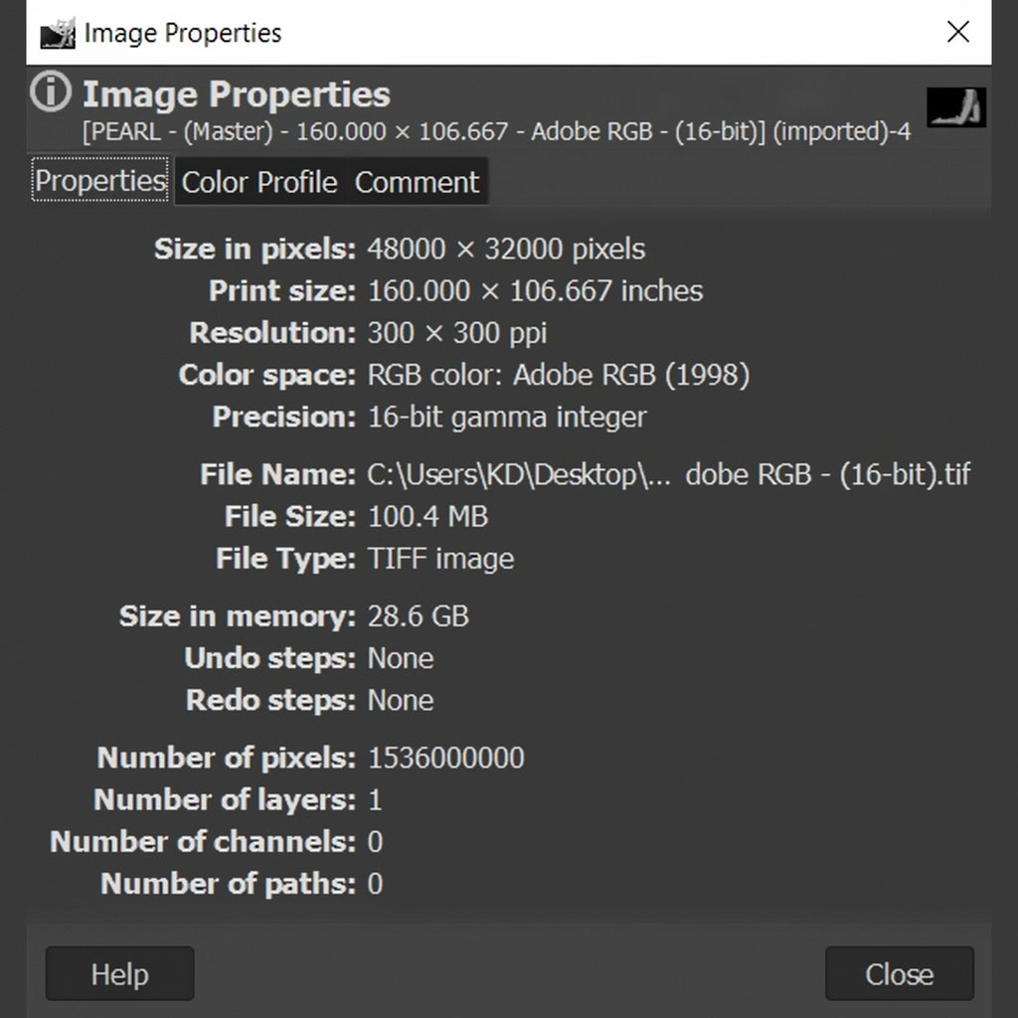Click the Help button
Viewport: 1018px width, 1018px height.
pos(119,973)
